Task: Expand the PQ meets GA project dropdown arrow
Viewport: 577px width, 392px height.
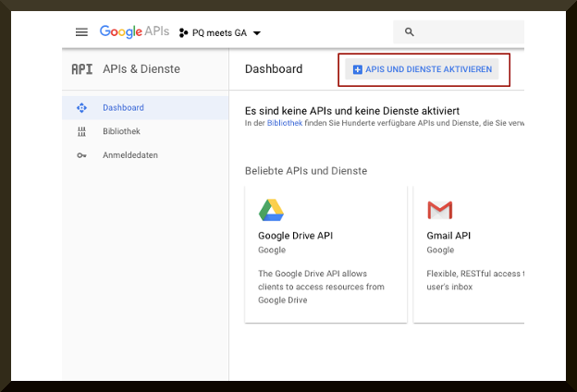Action: coord(257,33)
